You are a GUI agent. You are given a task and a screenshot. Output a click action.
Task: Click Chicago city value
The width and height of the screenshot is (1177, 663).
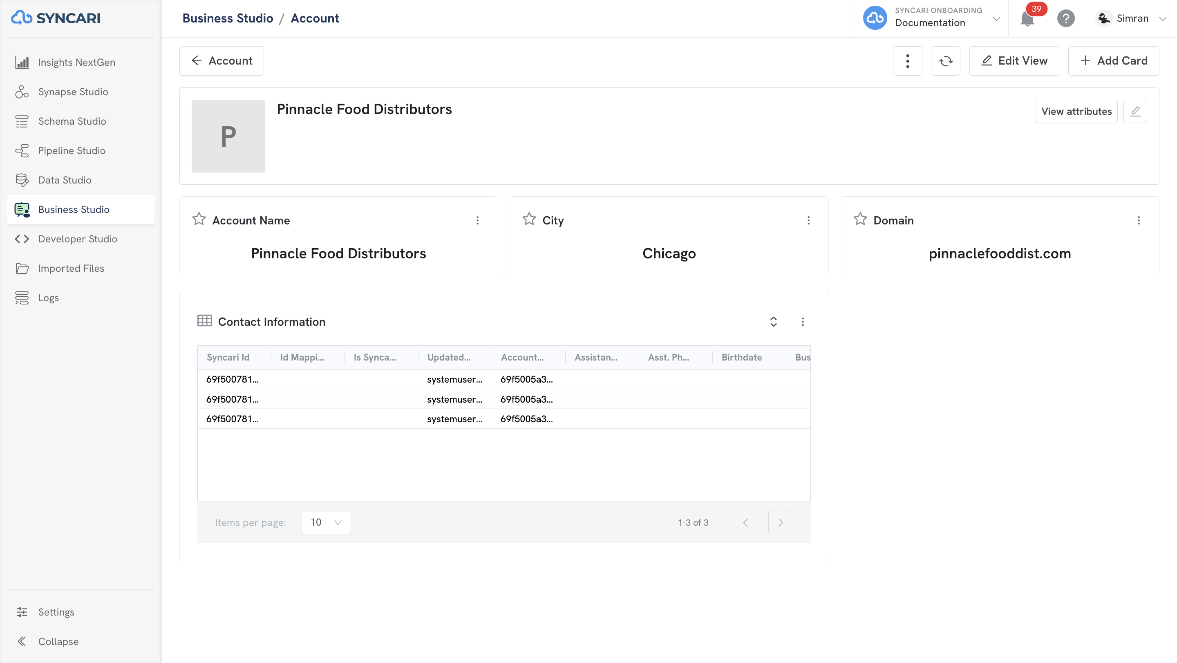pyautogui.click(x=669, y=253)
